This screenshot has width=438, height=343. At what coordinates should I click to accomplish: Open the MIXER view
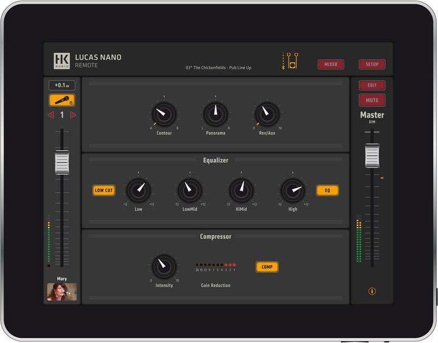pyautogui.click(x=331, y=64)
